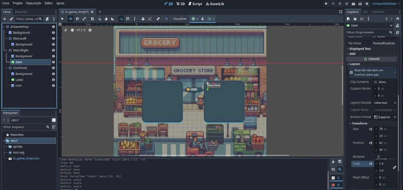Lock the selected node with the padlock icon
This screenshot has height=190, width=403.
[x=143, y=19]
